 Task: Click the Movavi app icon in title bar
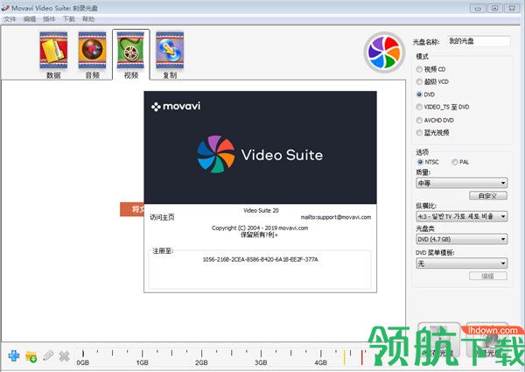(5, 8)
